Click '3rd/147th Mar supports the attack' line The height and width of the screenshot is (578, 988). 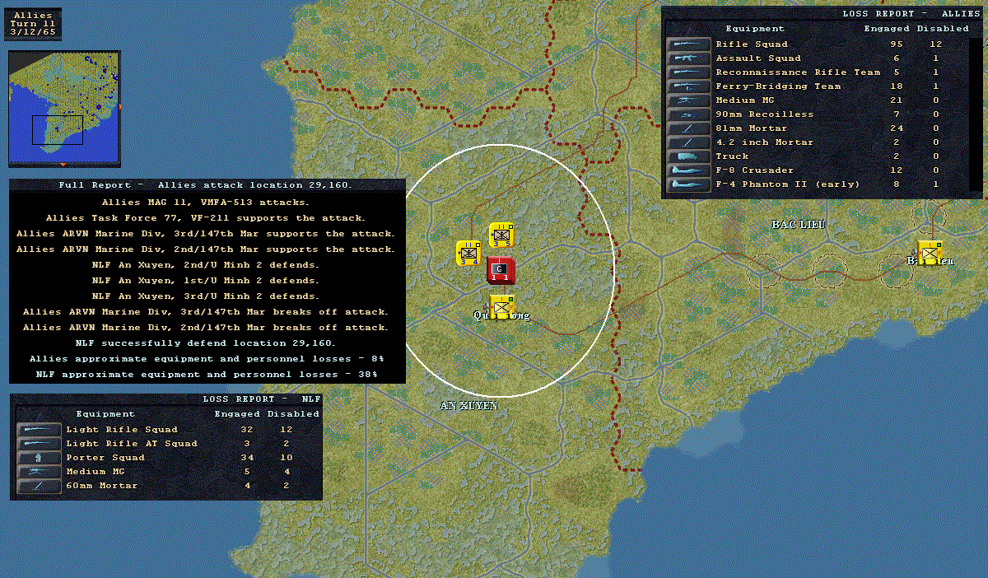tap(206, 234)
